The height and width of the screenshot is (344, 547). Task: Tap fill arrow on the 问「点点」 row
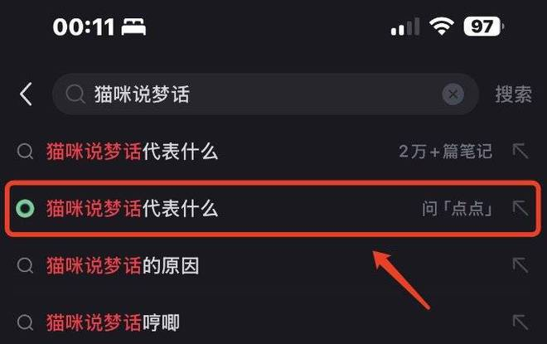(520, 208)
